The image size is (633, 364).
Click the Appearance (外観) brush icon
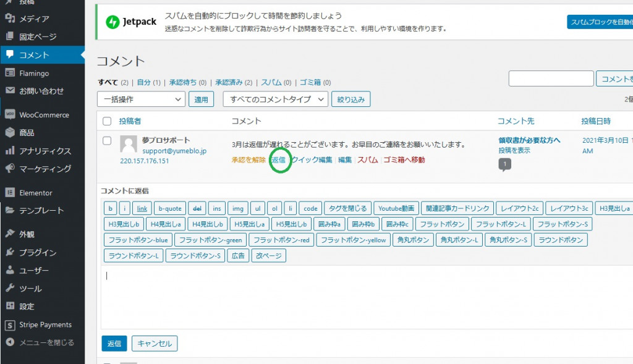pos(10,234)
